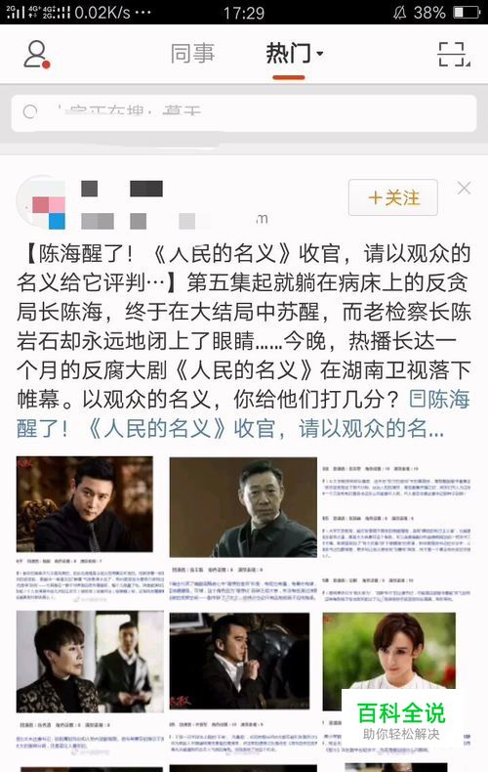Image resolution: width=488 pixels, height=772 pixels.
Task: Open thumbnail of woman against green background
Action: click(389, 662)
